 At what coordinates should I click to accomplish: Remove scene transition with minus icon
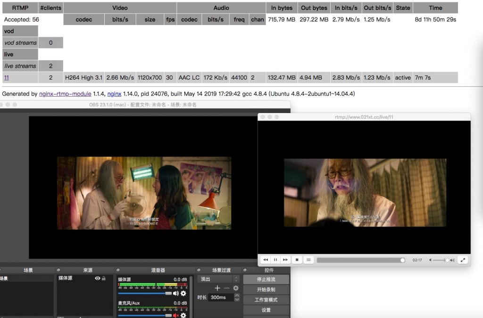(x=227, y=288)
